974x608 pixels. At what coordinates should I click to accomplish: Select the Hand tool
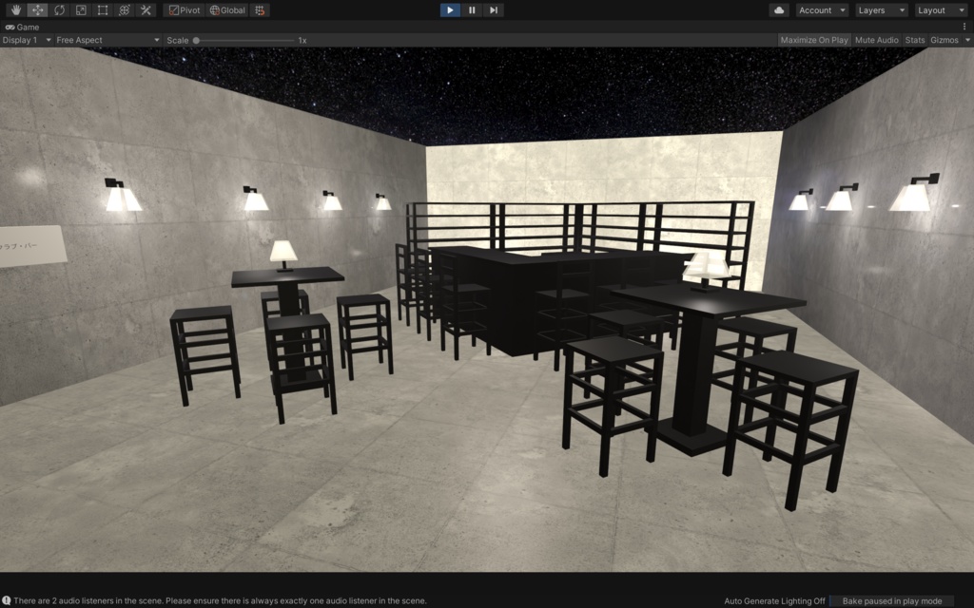coord(14,9)
